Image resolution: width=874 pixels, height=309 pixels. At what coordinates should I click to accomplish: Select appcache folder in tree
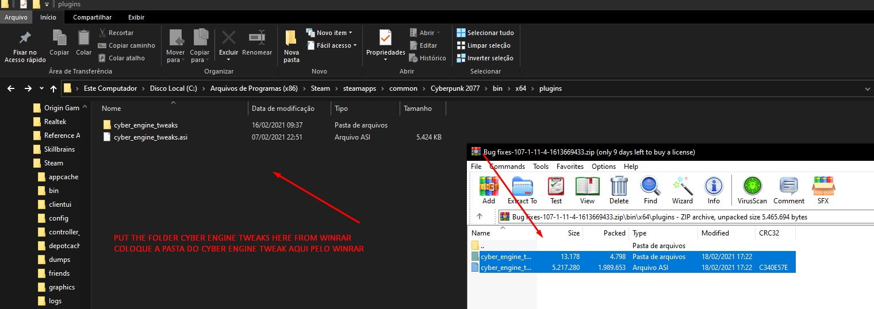[63, 177]
